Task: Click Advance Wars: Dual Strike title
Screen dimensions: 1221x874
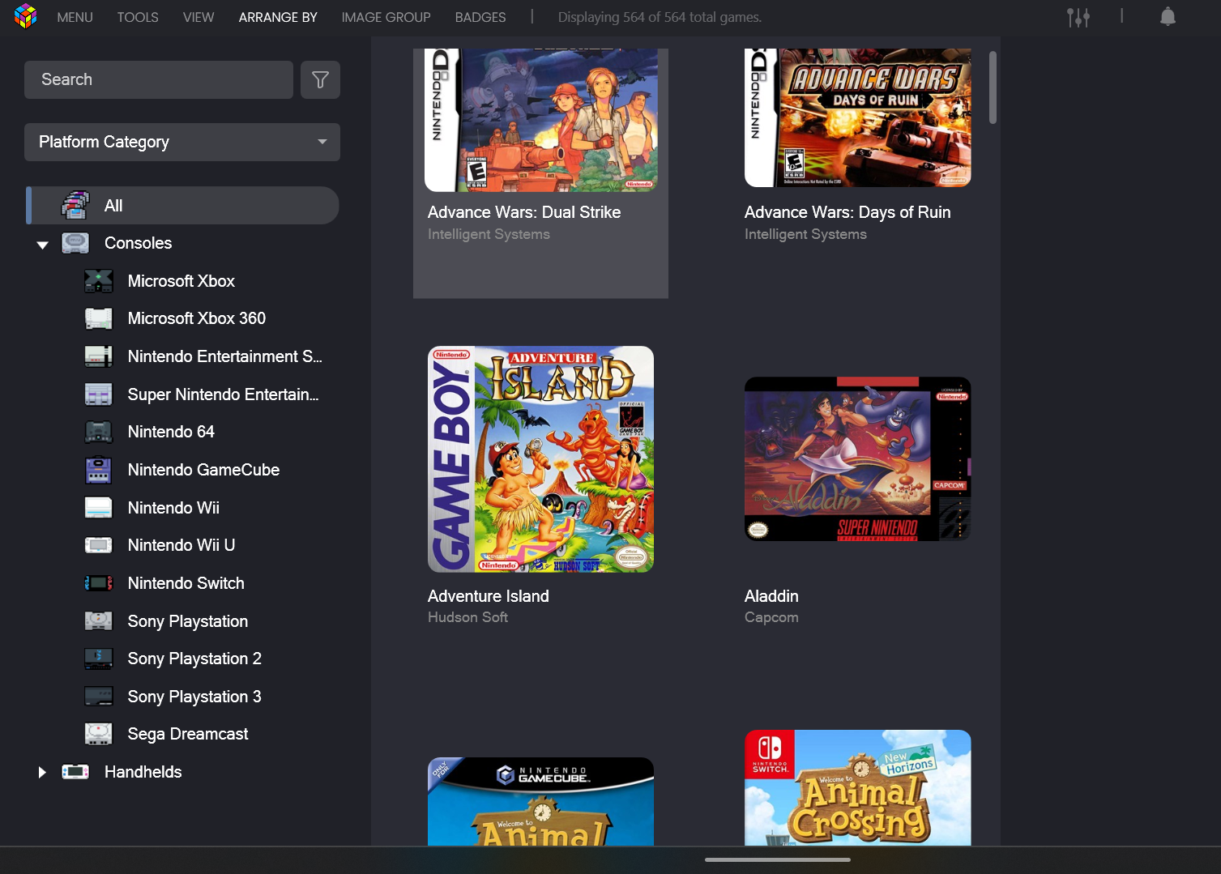Action: [x=524, y=212]
